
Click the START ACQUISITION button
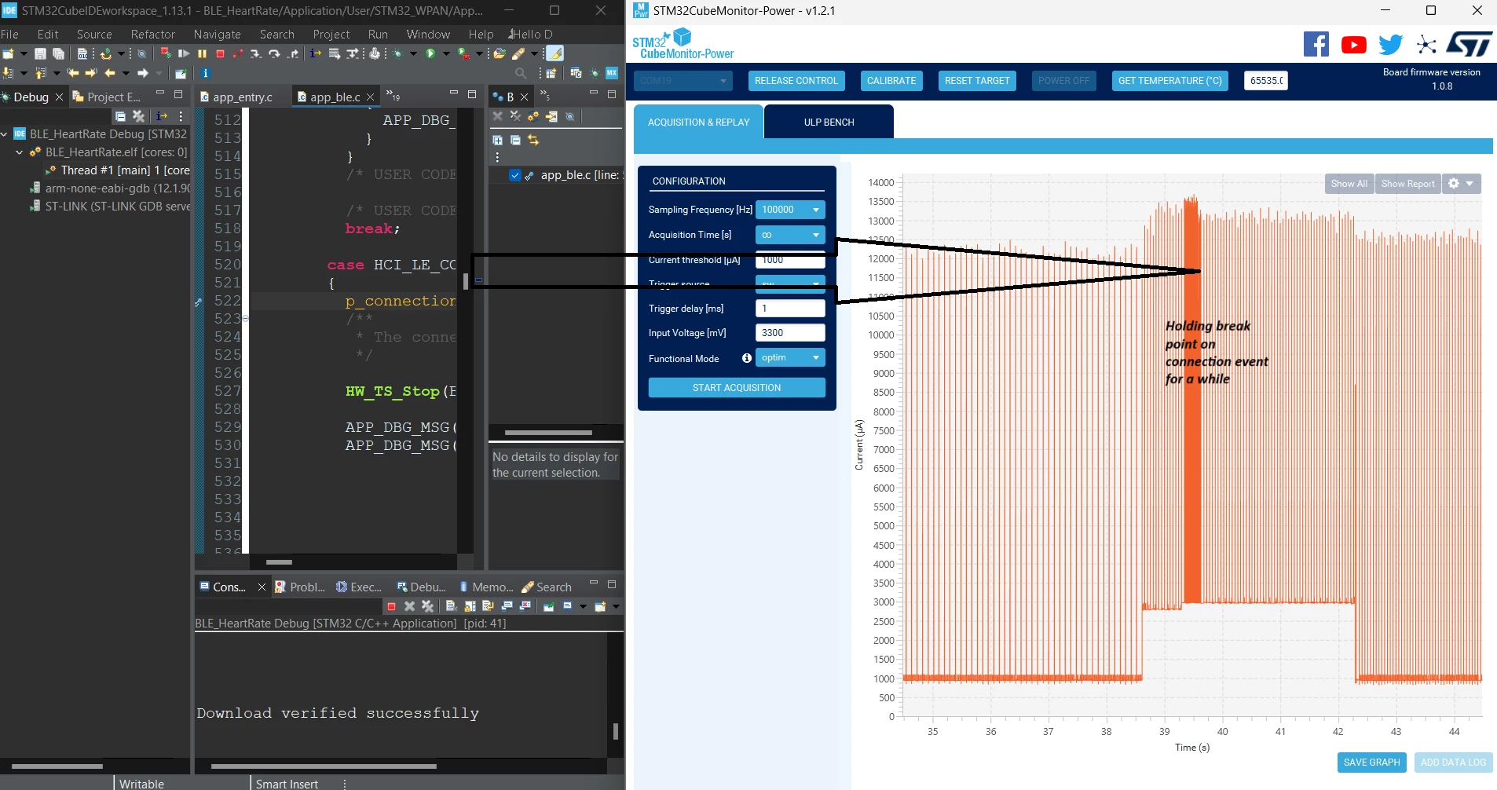(737, 388)
